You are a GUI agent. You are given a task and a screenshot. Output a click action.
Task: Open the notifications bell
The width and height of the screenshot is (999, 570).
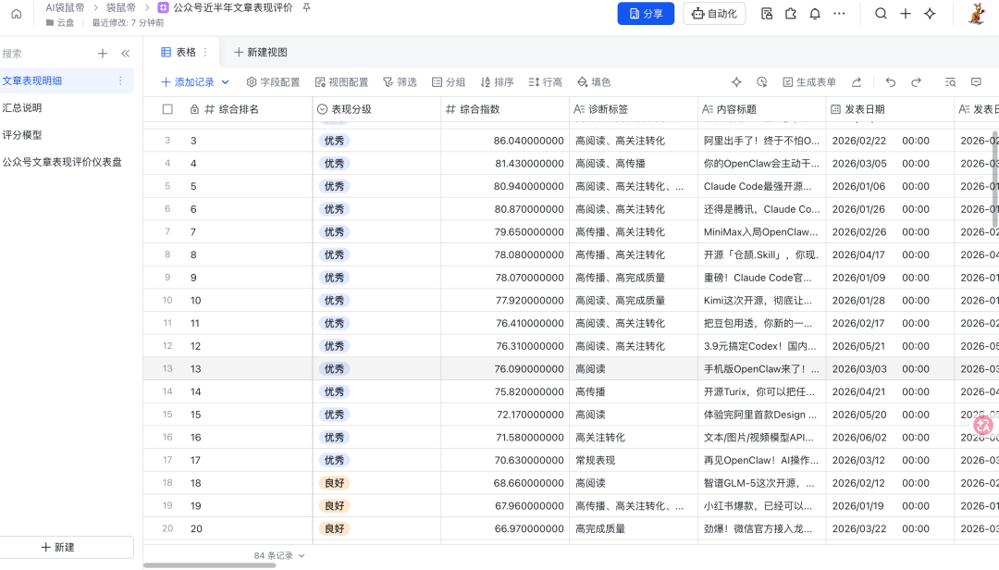815,13
